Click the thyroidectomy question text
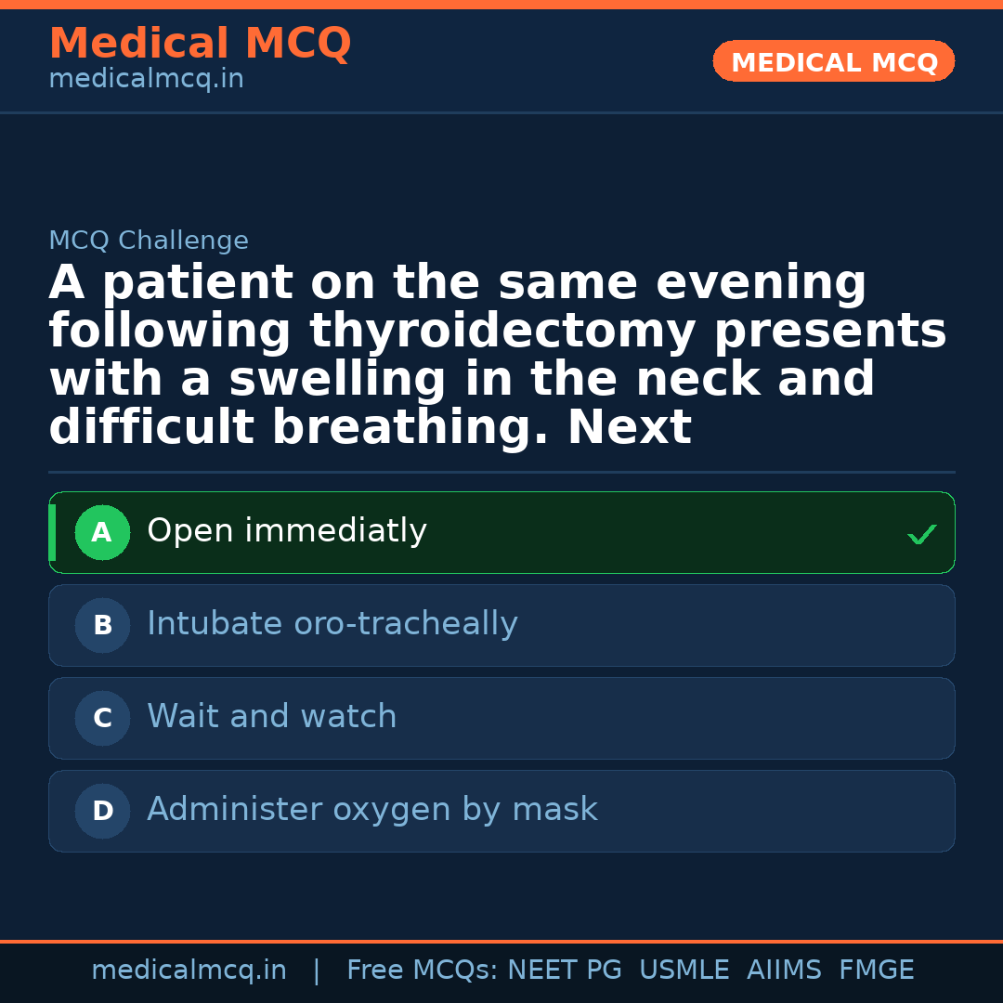The image size is (1003, 1003). click(x=498, y=356)
